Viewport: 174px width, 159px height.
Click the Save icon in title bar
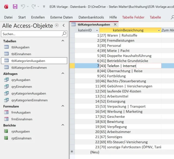pyautogui.click(x=15, y=6)
